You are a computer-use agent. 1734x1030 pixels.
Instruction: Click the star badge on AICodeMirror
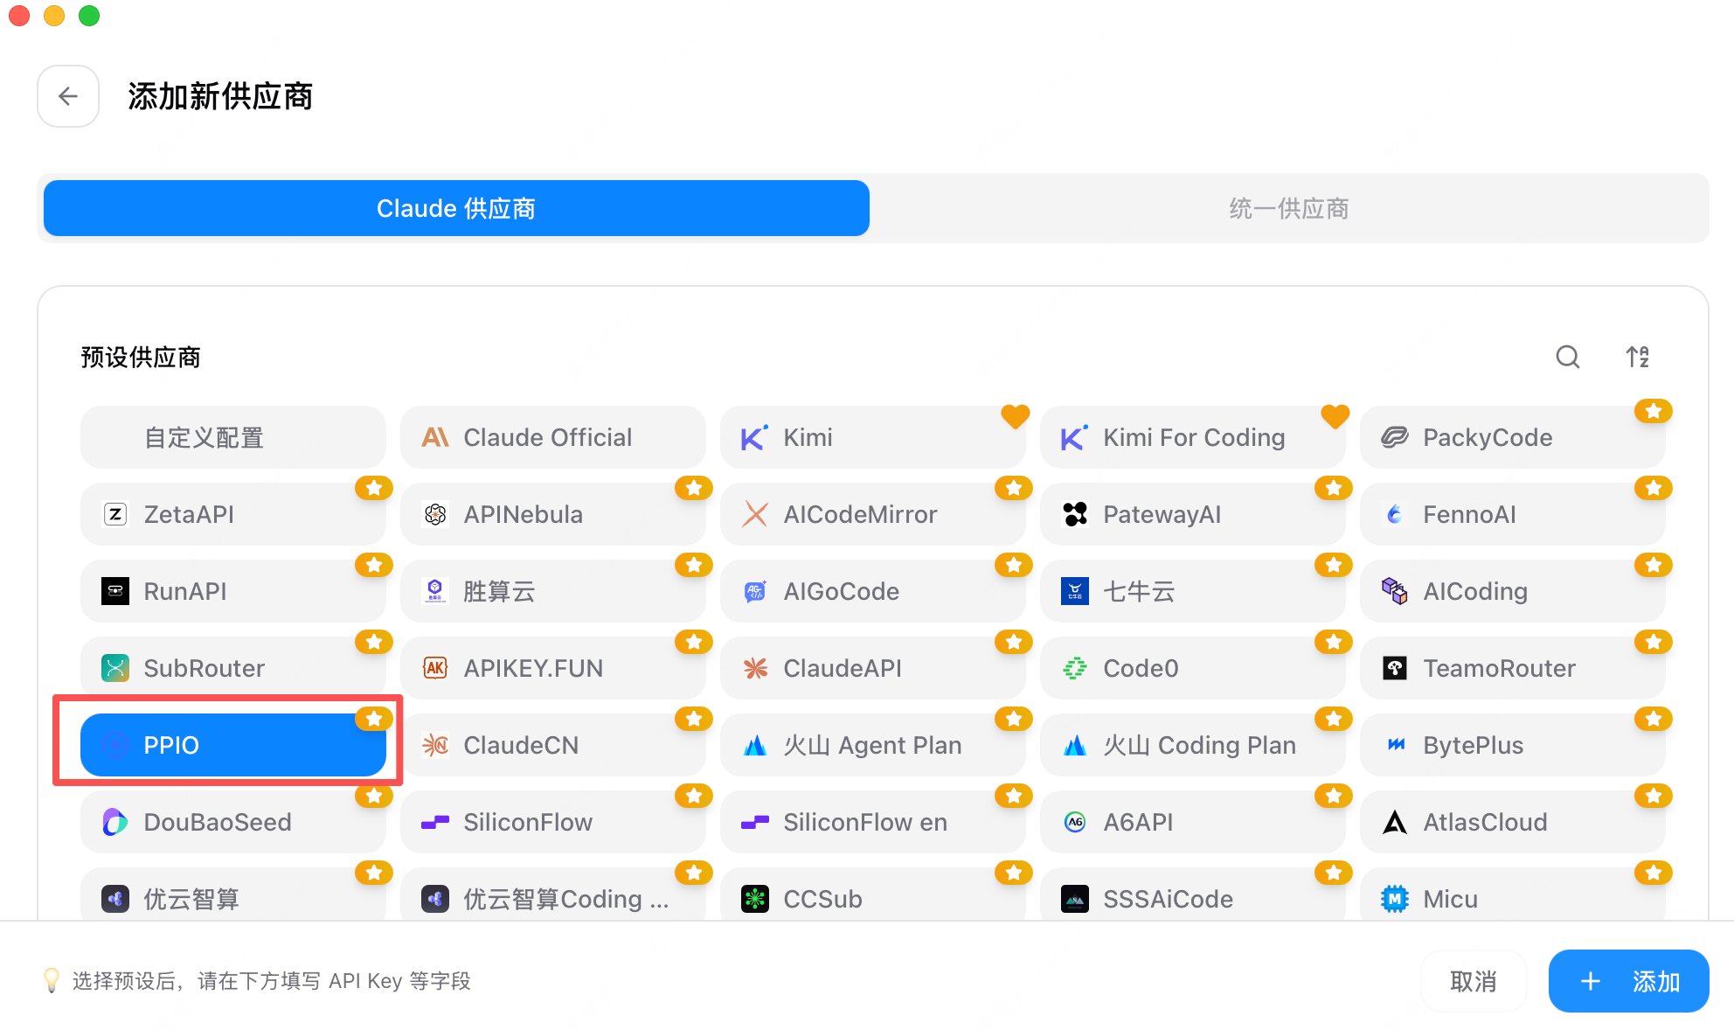coord(1014,488)
